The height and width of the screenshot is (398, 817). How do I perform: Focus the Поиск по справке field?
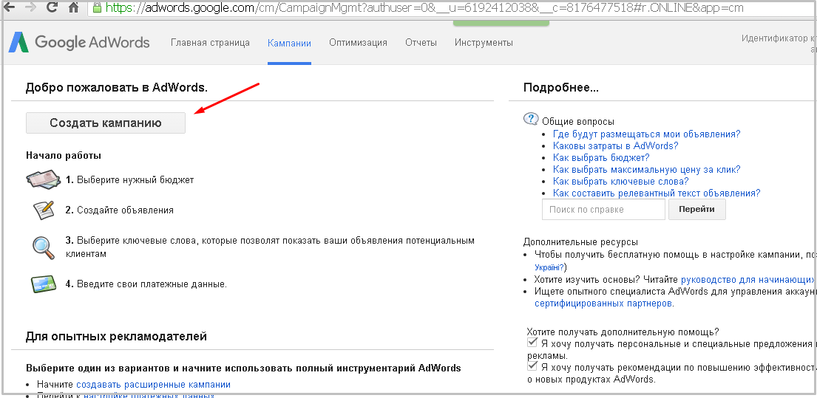point(603,209)
